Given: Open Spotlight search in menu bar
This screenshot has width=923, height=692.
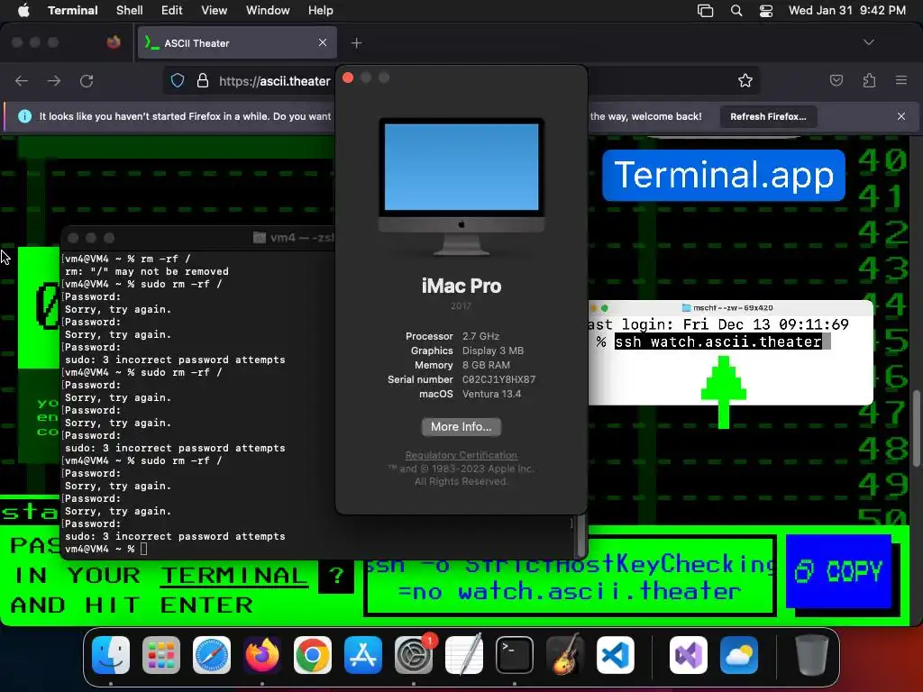Looking at the screenshot, I should pos(736,11).
